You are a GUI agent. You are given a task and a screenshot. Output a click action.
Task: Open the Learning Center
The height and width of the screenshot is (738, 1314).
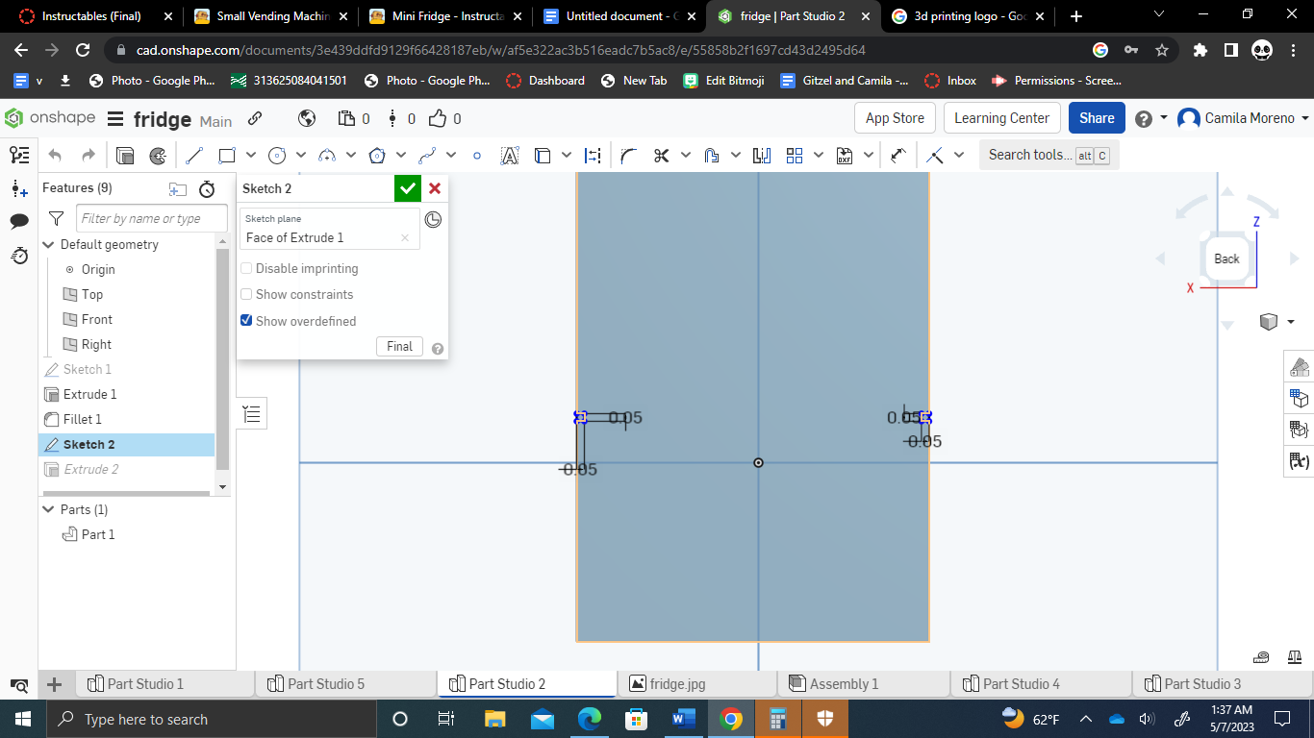click(x=1001, y=117)
